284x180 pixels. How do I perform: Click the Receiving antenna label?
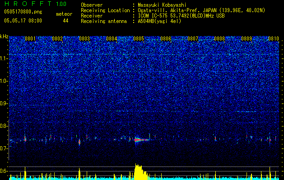[x=104, y=21]
